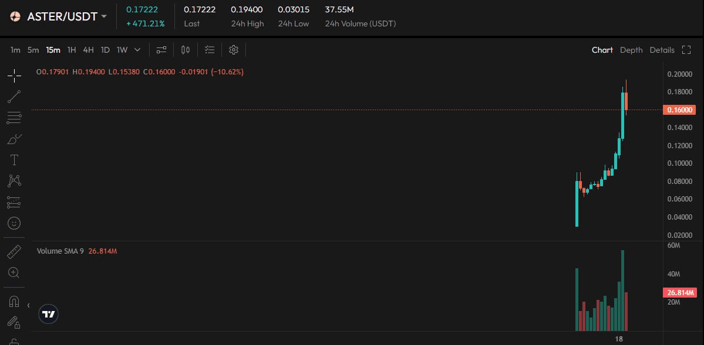This screenshot has height=345, width=704.
Task: Select the brush drawing tool
Action: (14, 139)
